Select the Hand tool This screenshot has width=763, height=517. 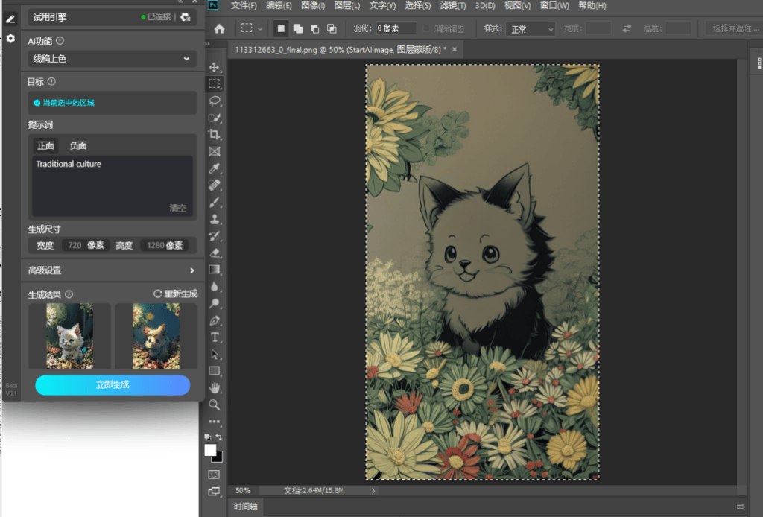[x=214, y=387]
